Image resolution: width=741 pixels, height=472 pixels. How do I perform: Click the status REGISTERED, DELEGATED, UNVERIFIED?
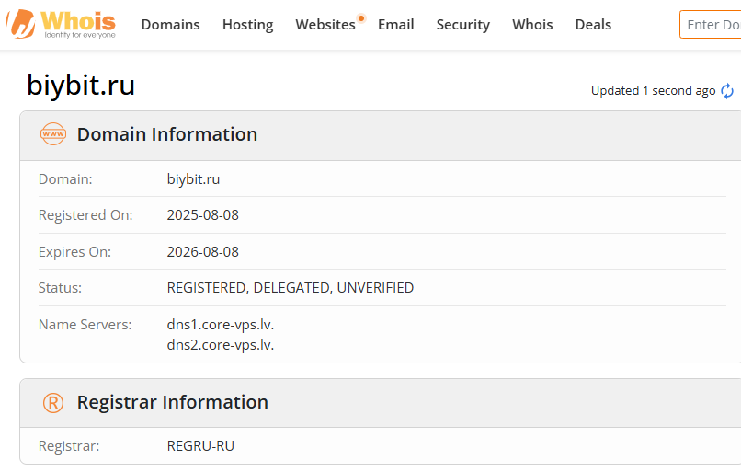tap(291, 288)
